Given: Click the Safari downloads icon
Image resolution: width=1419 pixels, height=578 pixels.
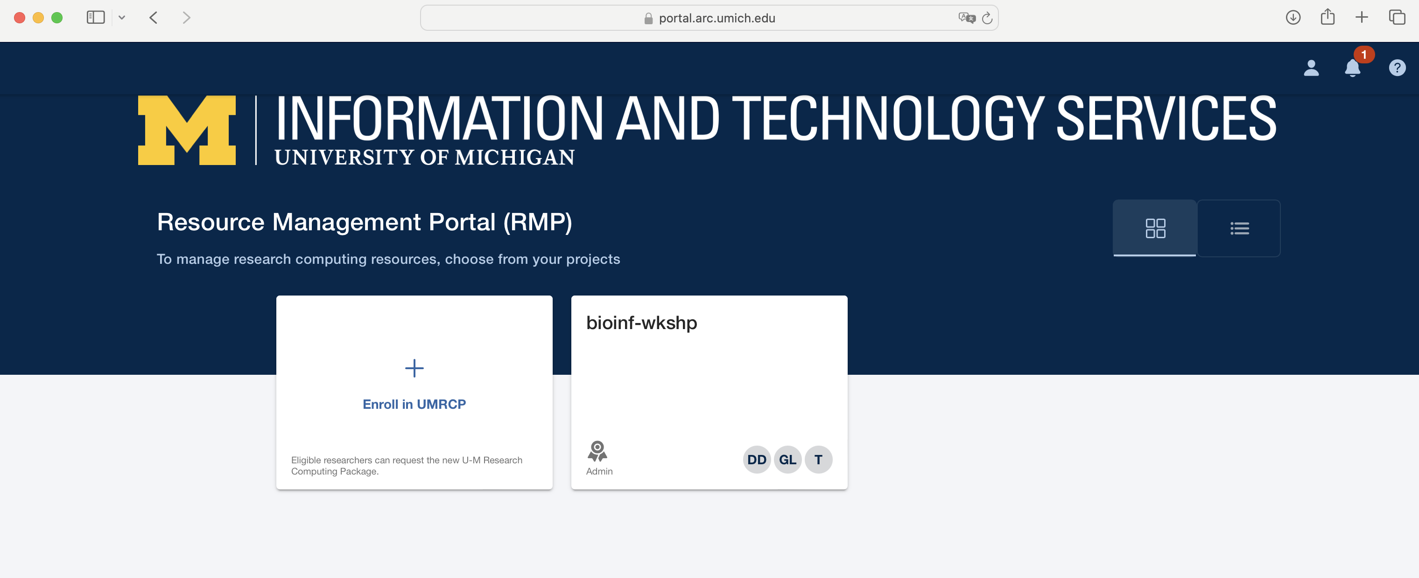Looking at the screenshot, I should click(x=1293, y=18).
